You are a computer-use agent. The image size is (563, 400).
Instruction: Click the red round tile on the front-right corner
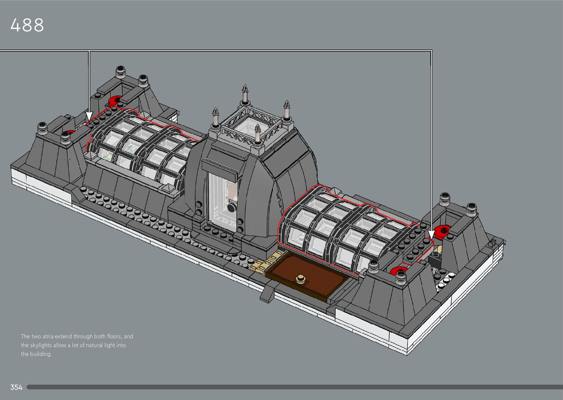[x=398, y=272]
